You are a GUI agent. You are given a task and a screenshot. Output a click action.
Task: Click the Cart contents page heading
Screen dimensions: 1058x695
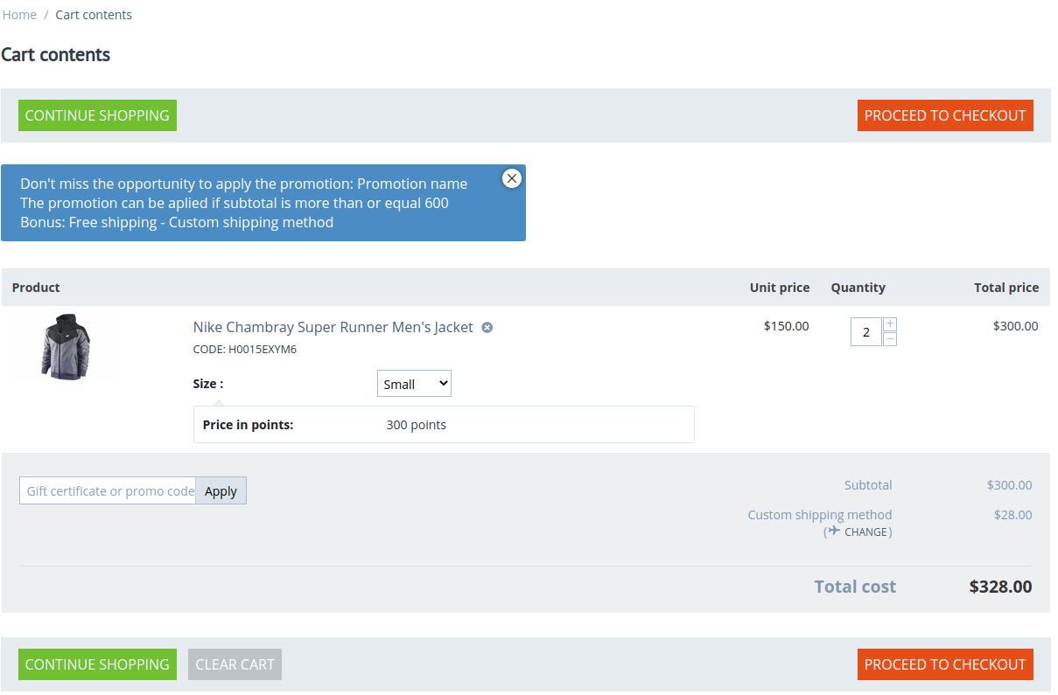point(56,55)
